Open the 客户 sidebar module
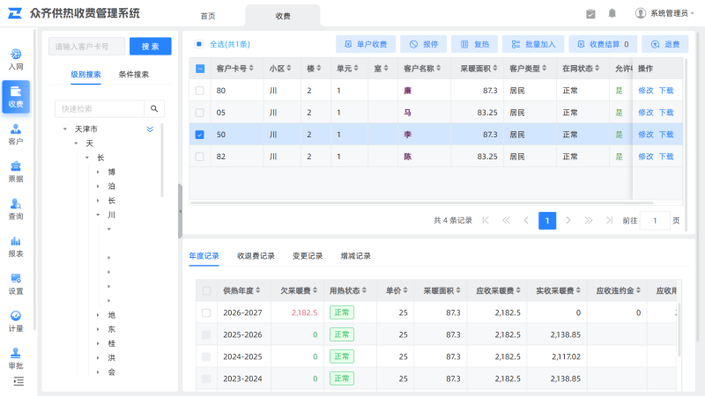Viewport: 705px width, 396px height. (x=16, y=135)
